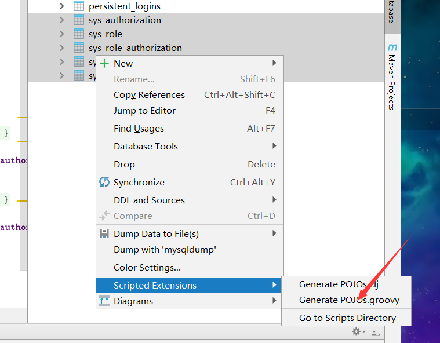Click the Diagrams icon
The height and width of the screenshot is (343, 440).
click(104, 301)
